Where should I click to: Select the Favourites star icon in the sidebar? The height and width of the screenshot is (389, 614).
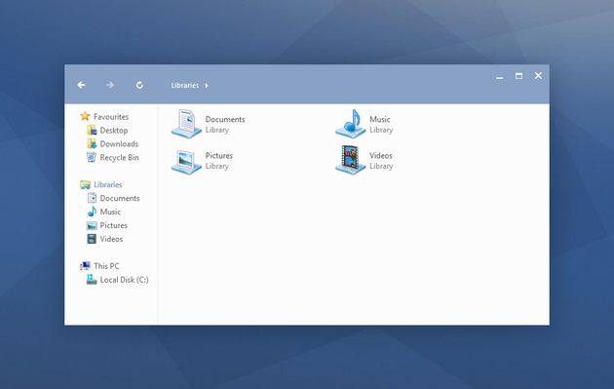click(85, 116)
